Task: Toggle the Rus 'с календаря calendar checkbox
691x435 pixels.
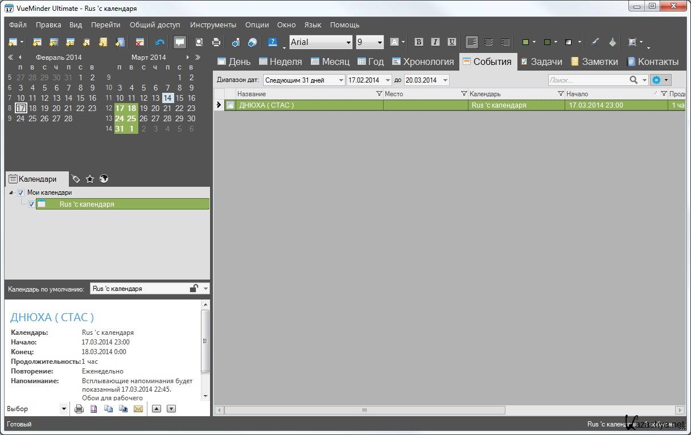Action: 31,204
